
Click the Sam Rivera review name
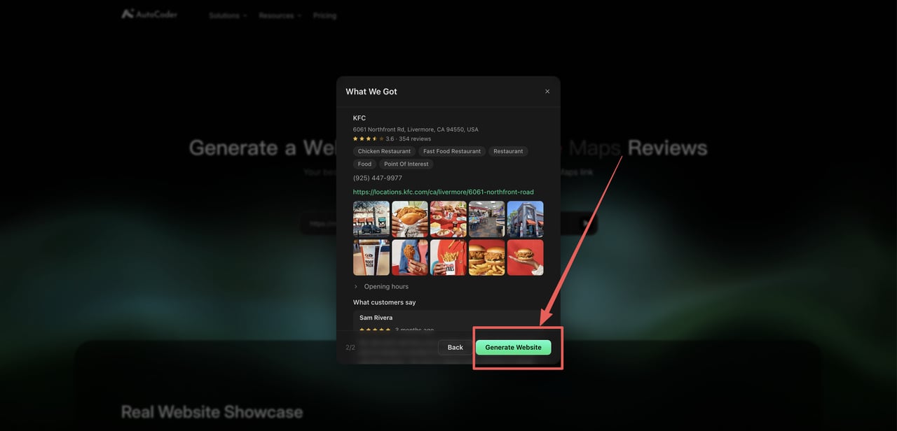(376, 318)
